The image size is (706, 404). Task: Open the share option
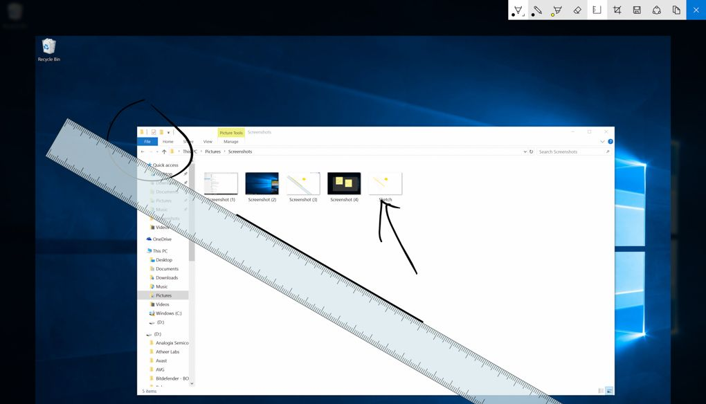tap(656, 10)
